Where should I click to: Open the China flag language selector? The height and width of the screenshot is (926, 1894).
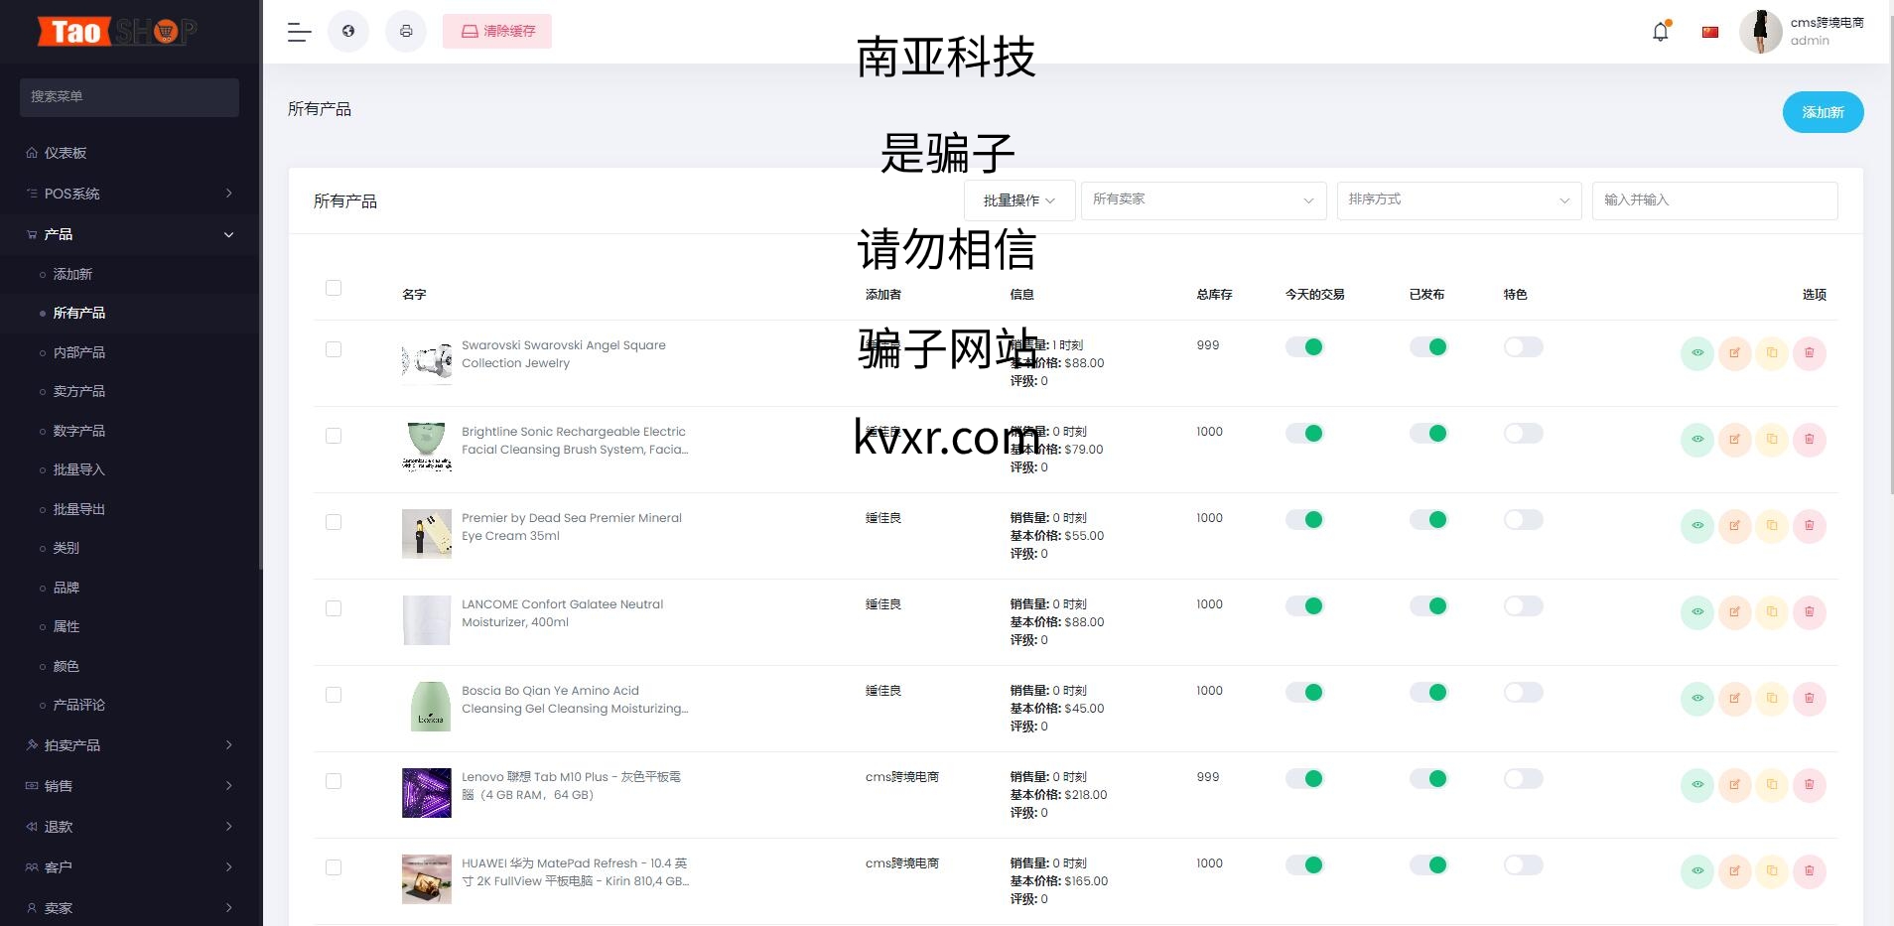tap(1709, 32)
